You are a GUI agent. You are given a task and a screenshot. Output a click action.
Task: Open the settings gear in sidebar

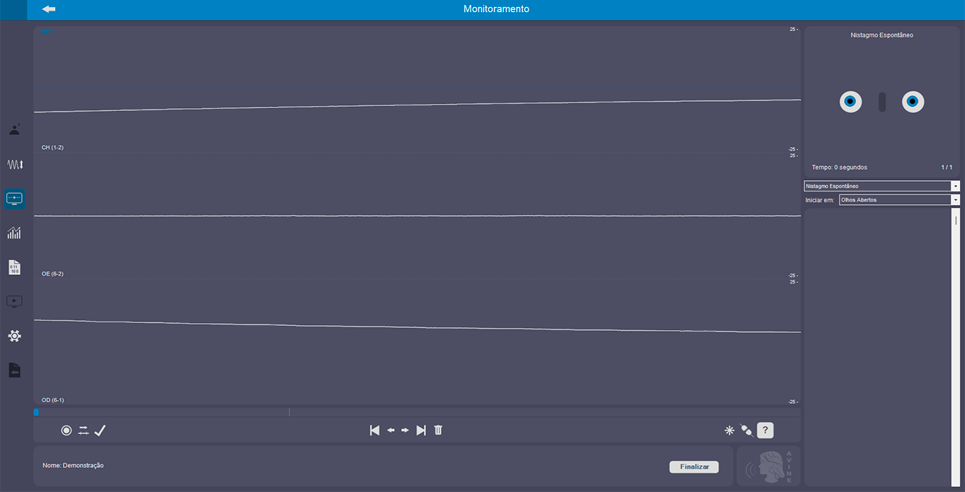[x=15, y=336]
